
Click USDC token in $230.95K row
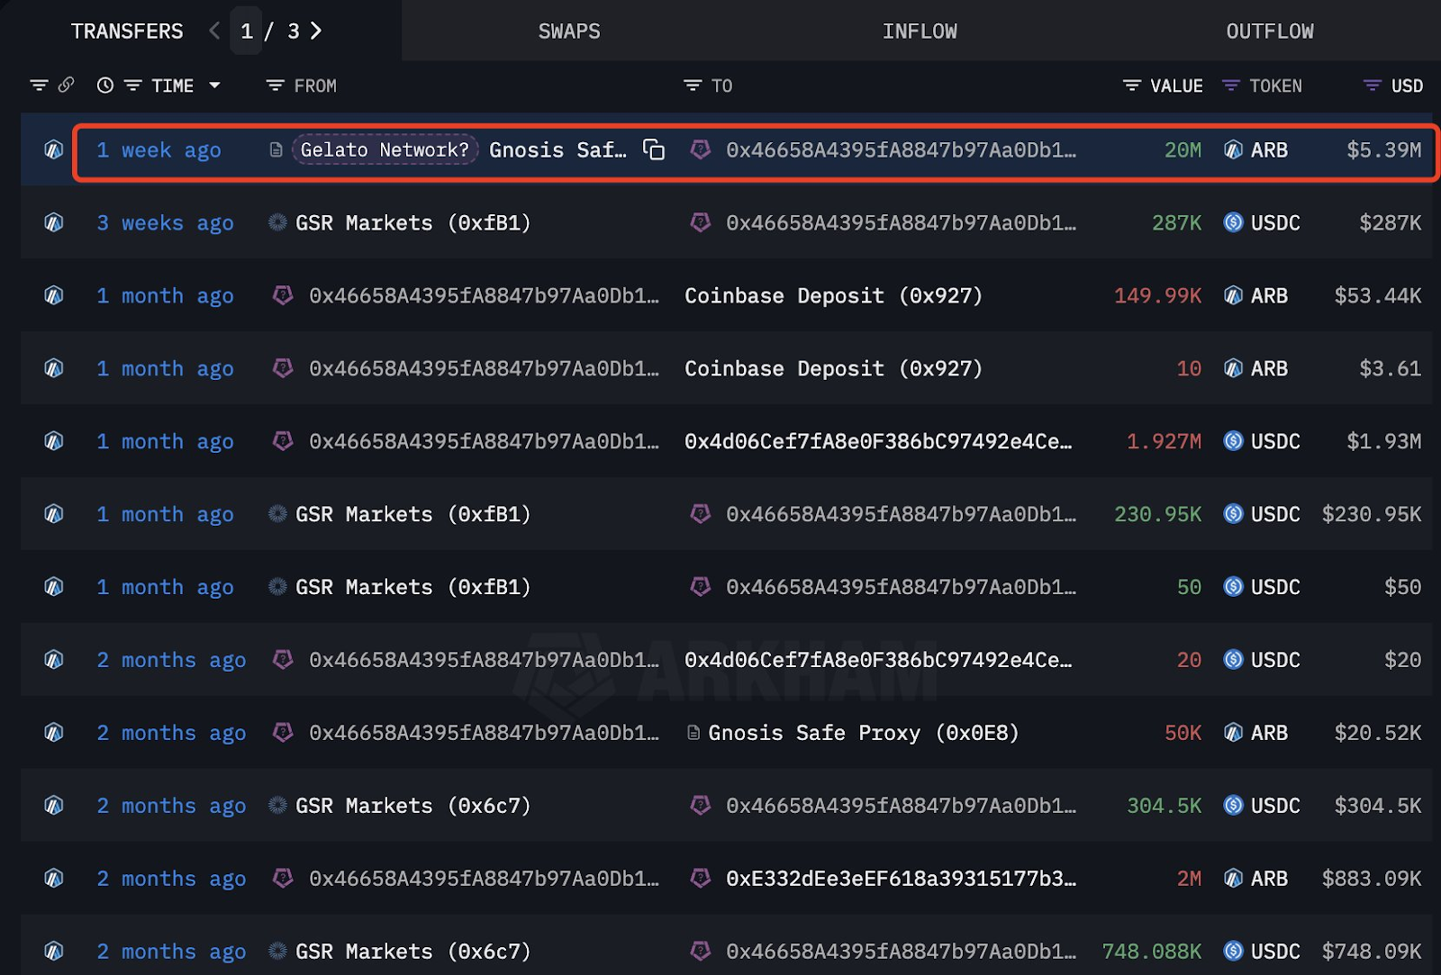tap(1275, 515)
